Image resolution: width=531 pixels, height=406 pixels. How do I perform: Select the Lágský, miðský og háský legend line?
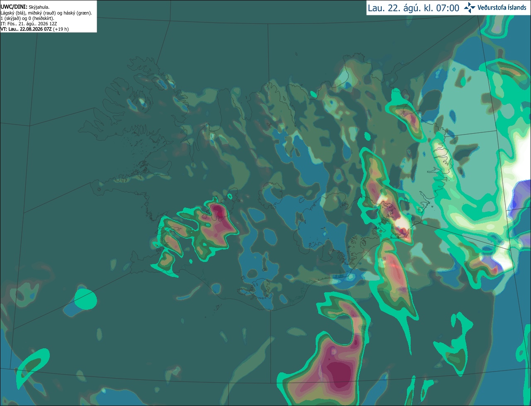tap(46, 13)
